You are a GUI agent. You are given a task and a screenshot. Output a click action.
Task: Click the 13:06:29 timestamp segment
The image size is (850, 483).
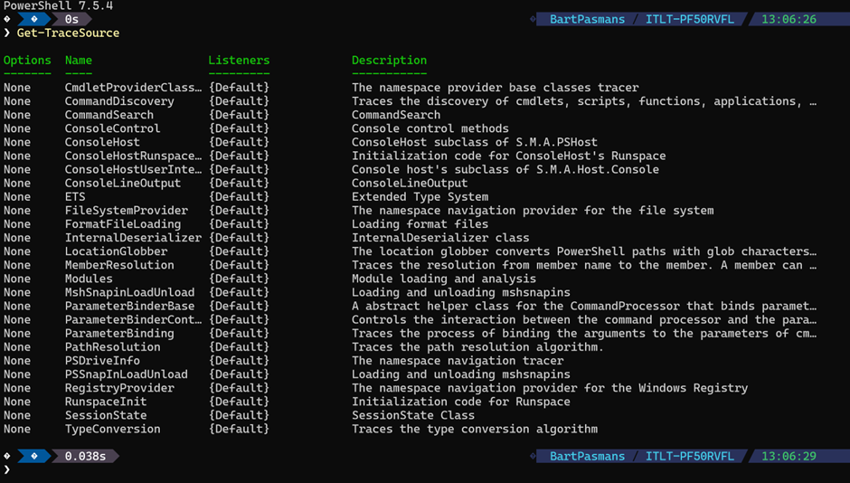[x=789, y=456]
